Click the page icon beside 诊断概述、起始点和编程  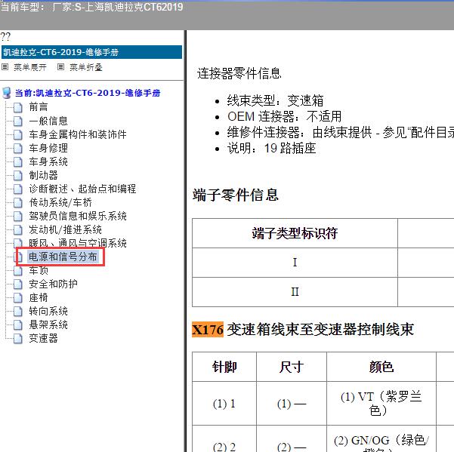coord(18,189)
